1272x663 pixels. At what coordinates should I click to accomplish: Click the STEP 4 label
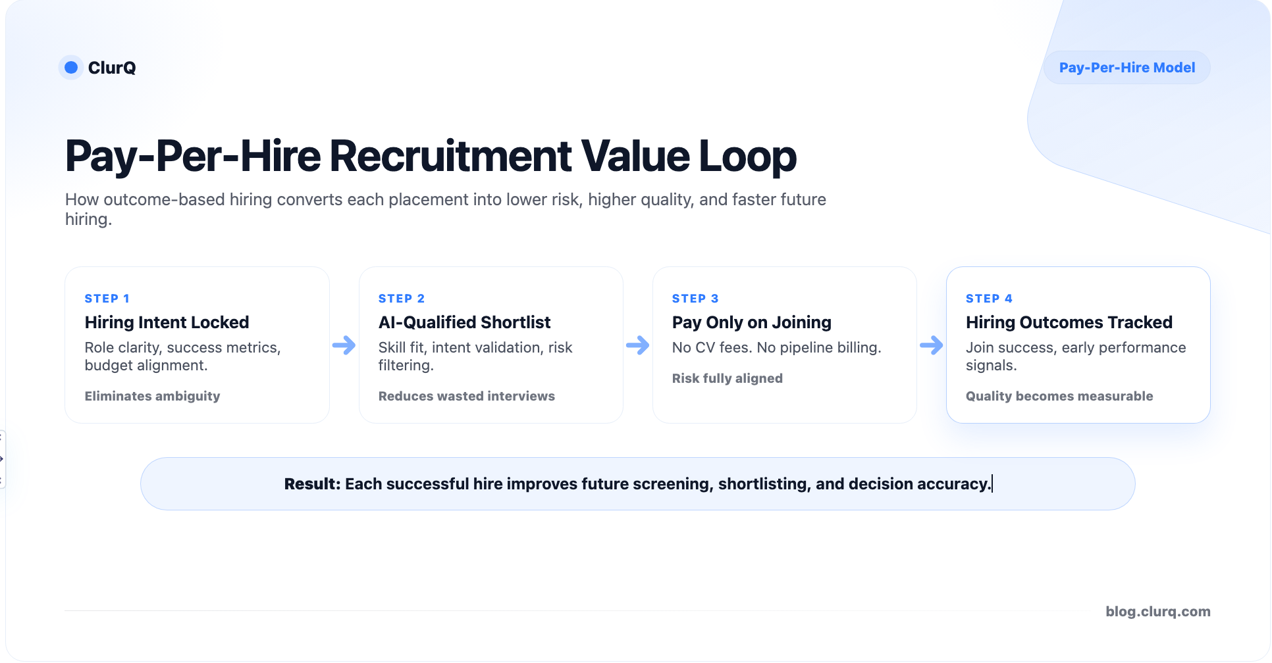click(x=988, y=299)
